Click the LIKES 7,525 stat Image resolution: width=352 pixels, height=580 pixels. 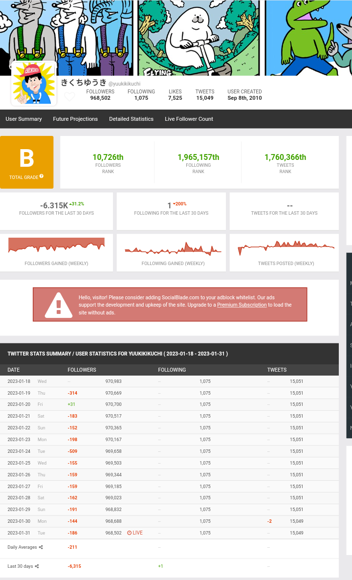click(x=175, y=95)
